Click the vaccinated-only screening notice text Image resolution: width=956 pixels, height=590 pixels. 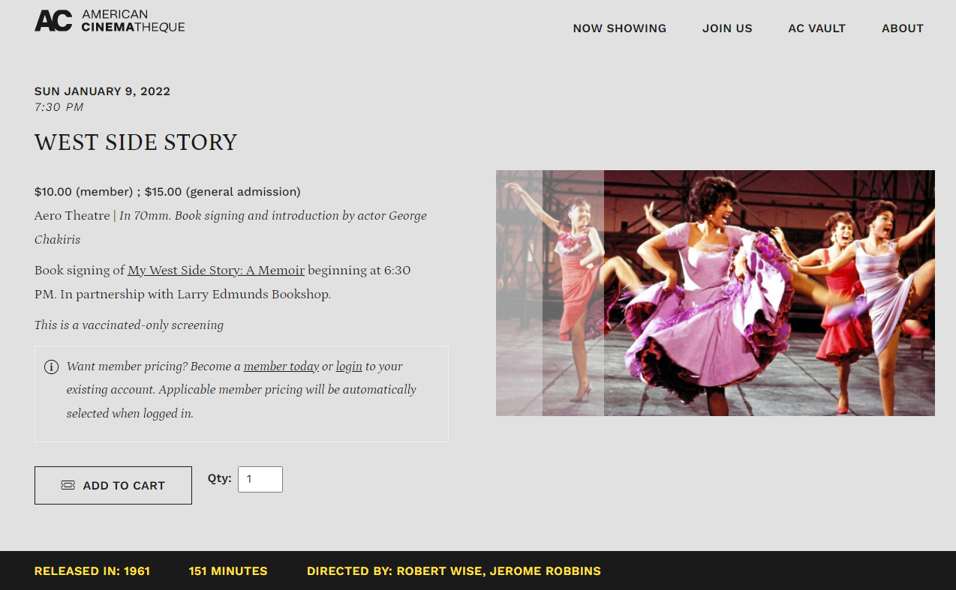click(129, 325)
